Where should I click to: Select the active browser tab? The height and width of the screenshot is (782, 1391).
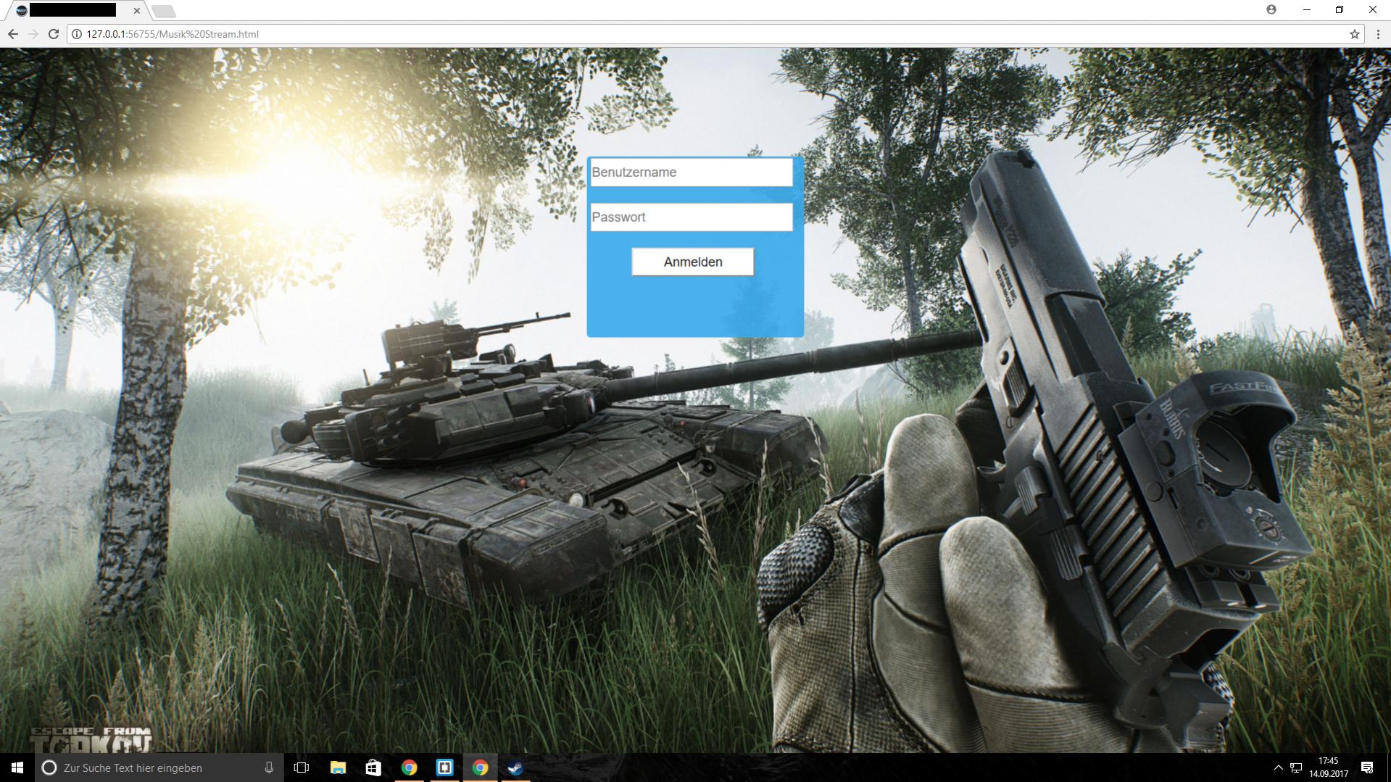click(76, 11)
